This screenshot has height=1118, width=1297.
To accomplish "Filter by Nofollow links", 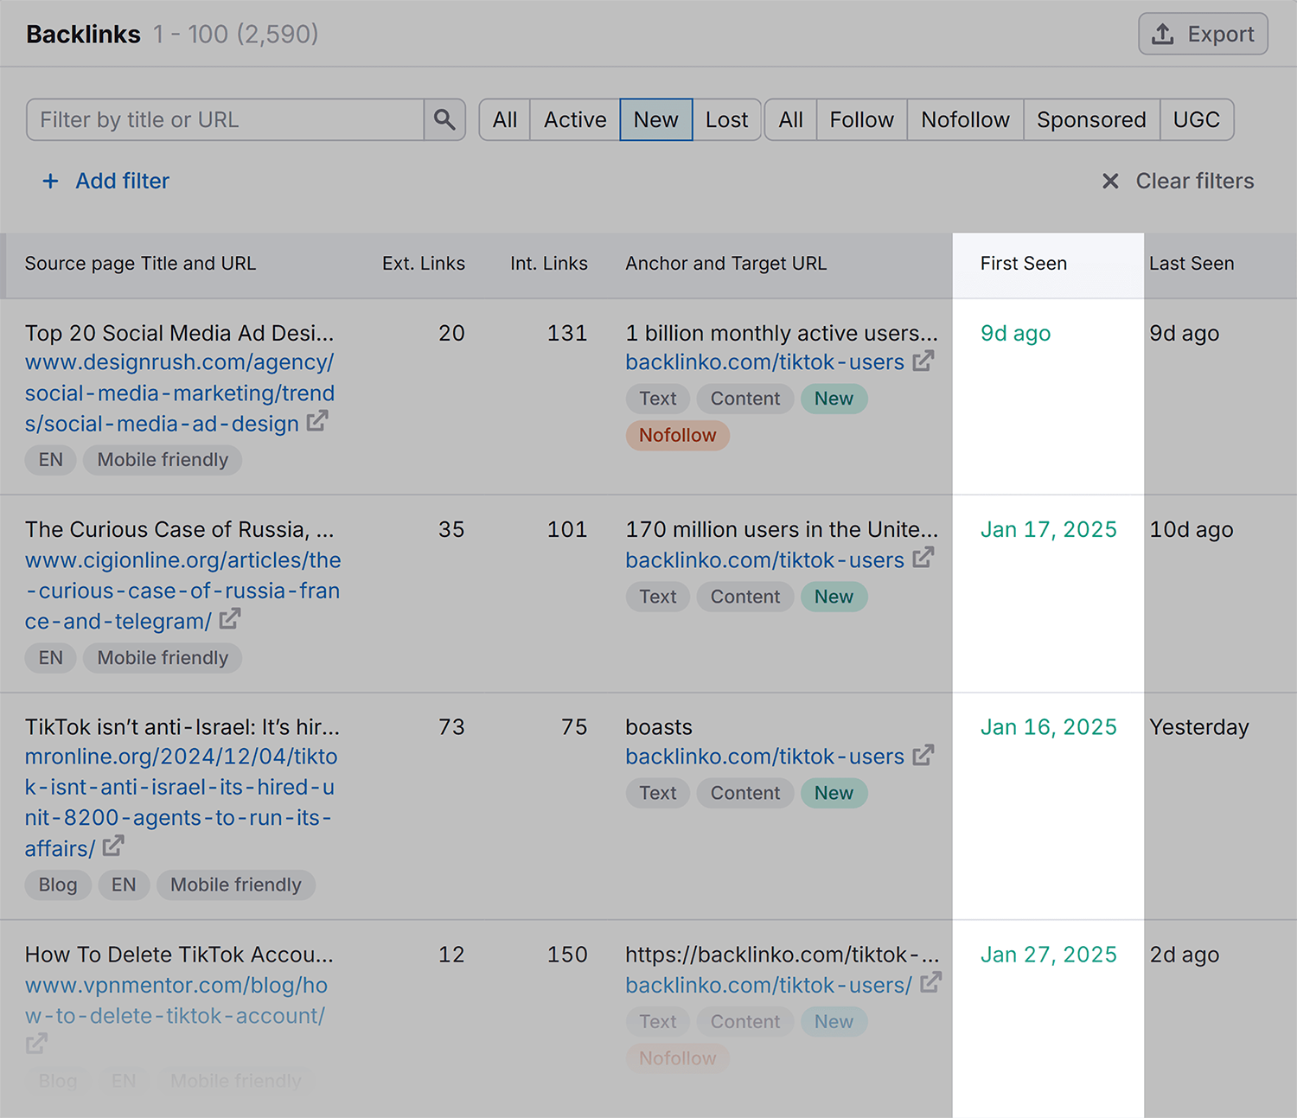I will pyautogui.click(x=966, y=119).
